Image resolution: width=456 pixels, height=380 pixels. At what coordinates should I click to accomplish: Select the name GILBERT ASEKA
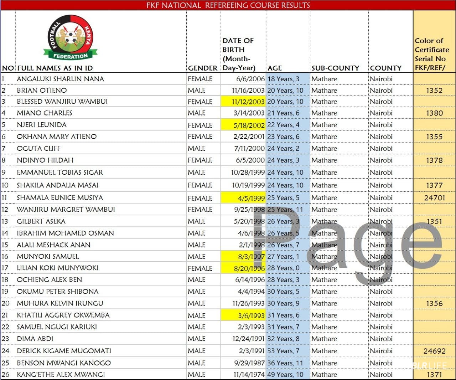click(41, 221)
